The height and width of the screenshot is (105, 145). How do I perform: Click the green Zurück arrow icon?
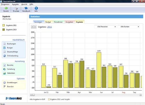click(x=6, y=8)
